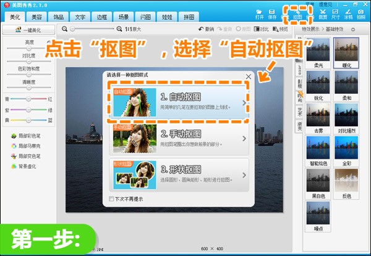
Task: Apply the 暖化 effect thumbnail
Action: point(346,54)
